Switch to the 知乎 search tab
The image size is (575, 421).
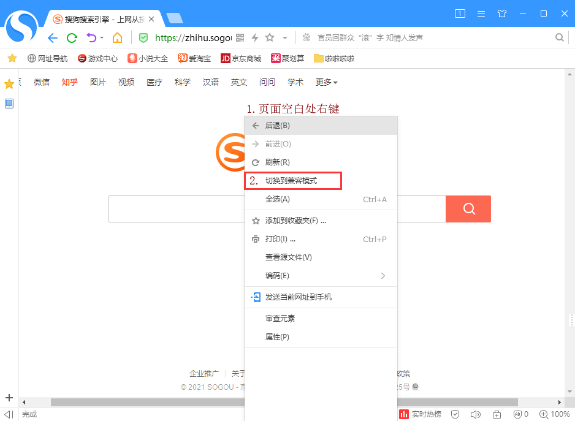point(69,82)
